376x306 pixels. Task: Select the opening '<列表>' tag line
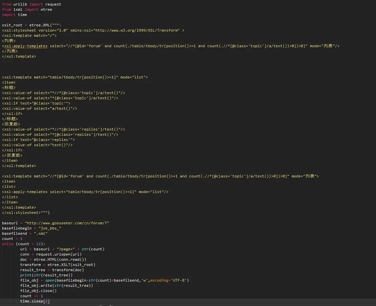8,41
